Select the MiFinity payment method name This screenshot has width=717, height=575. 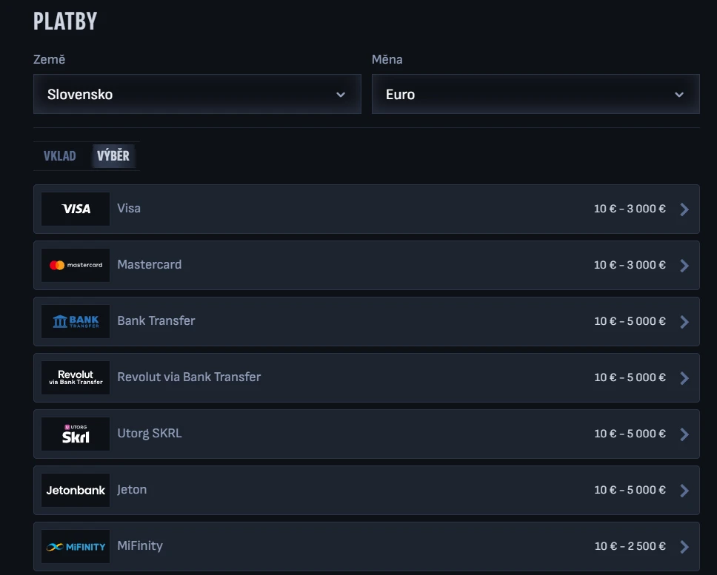pyautogui.click(x=140, y=545)
